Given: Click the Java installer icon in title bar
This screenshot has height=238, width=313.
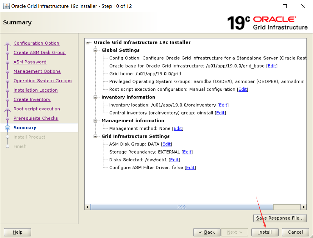Looking at the screenshot, I should 6,6.
